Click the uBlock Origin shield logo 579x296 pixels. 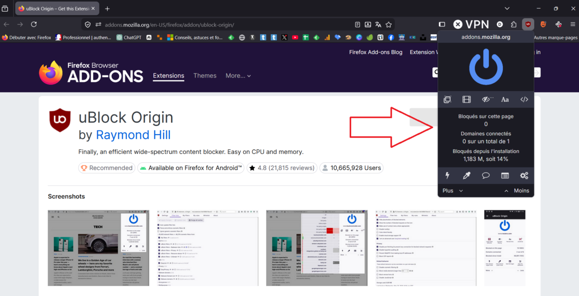61,121
